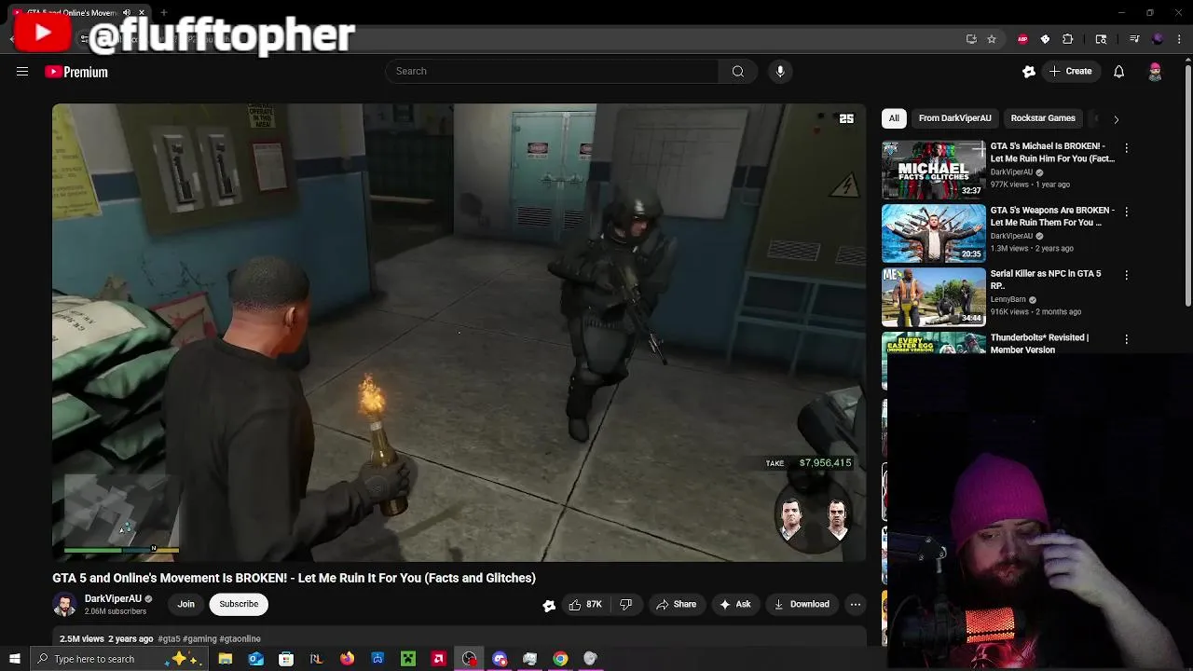Open the "Weapons Are BROKEN" thumbnail

pyautogui.click(x=933, y=233)
